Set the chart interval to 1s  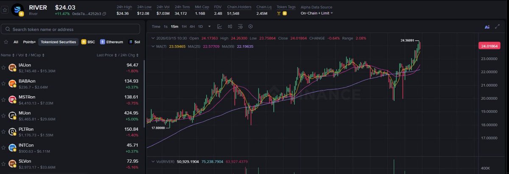[x=166, y=27]
